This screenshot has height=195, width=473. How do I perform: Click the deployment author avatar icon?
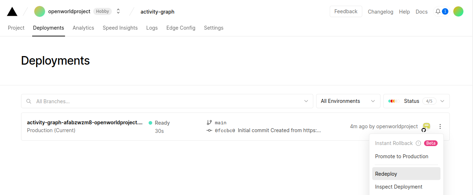click(426, 126)
